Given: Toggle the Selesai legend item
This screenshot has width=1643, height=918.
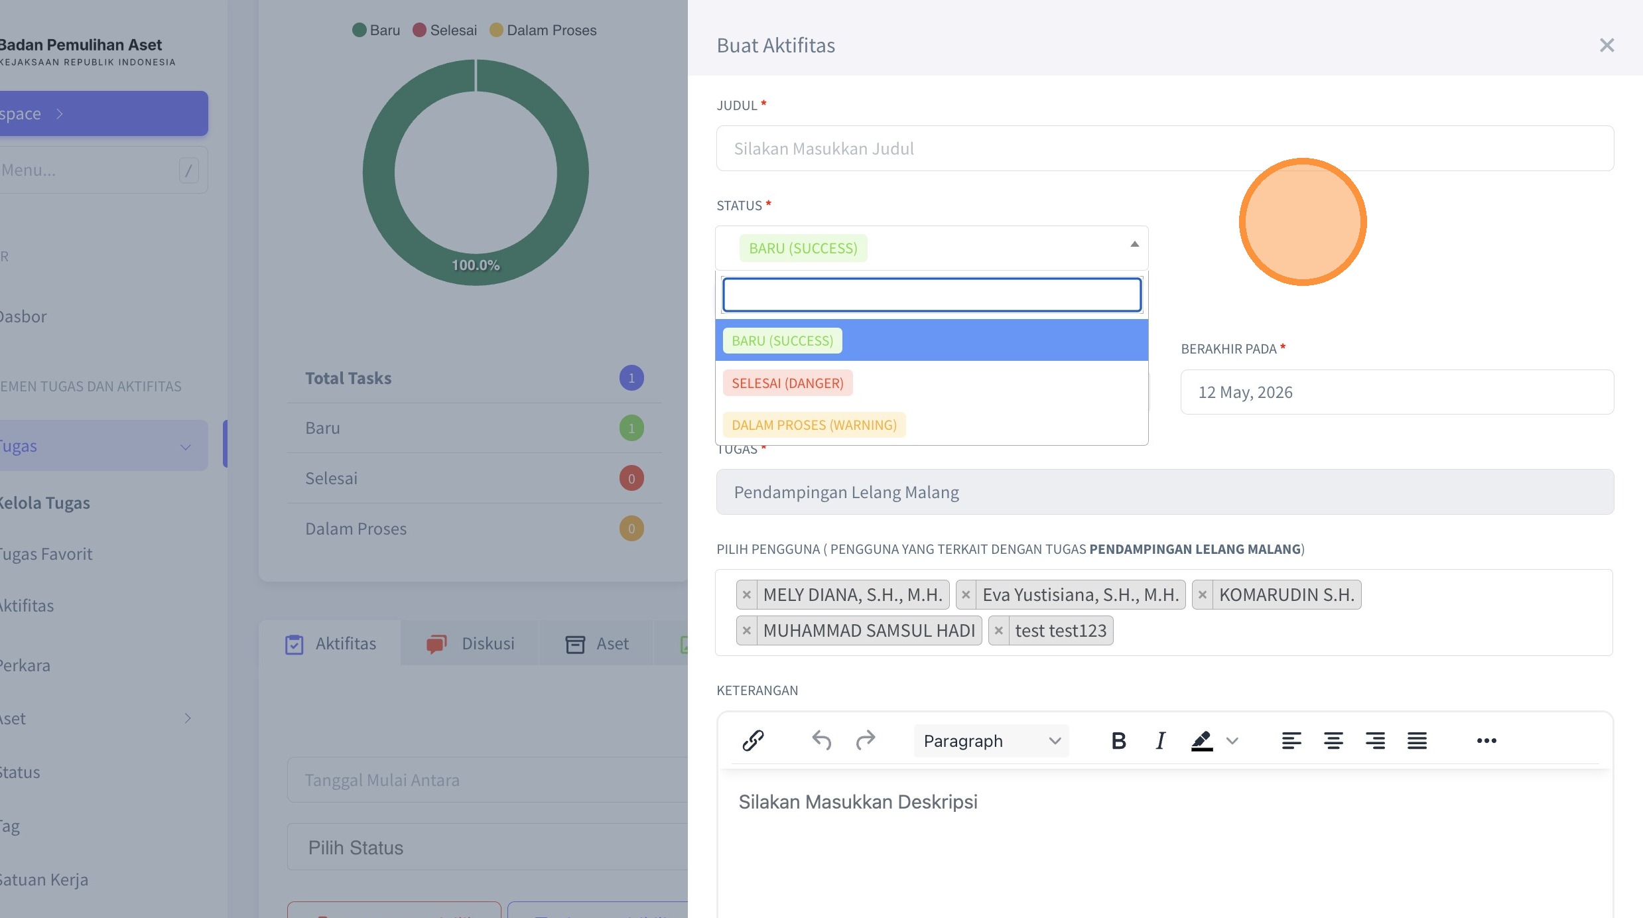Looking at the screenshot, I should [444, 30].
